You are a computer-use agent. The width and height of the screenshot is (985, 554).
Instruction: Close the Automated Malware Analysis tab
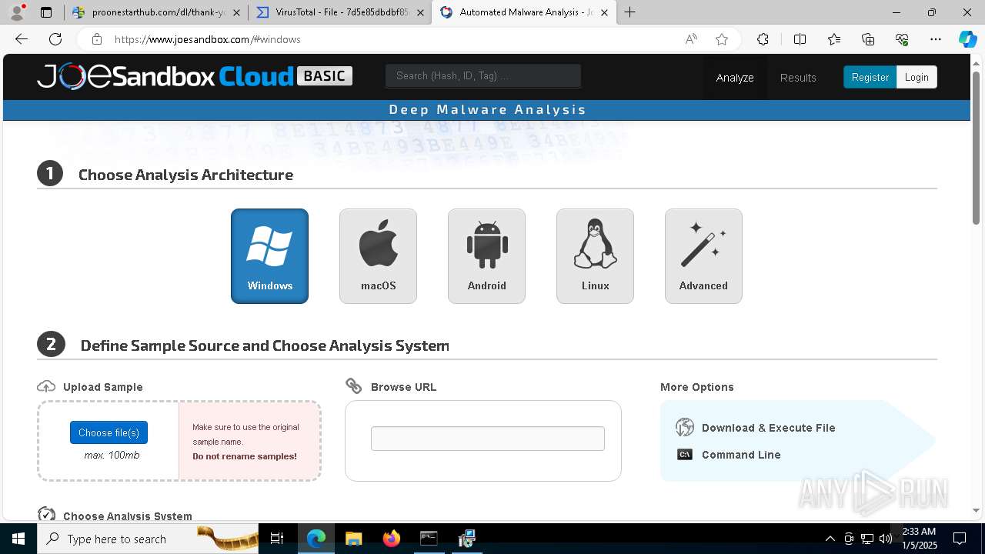604,12
